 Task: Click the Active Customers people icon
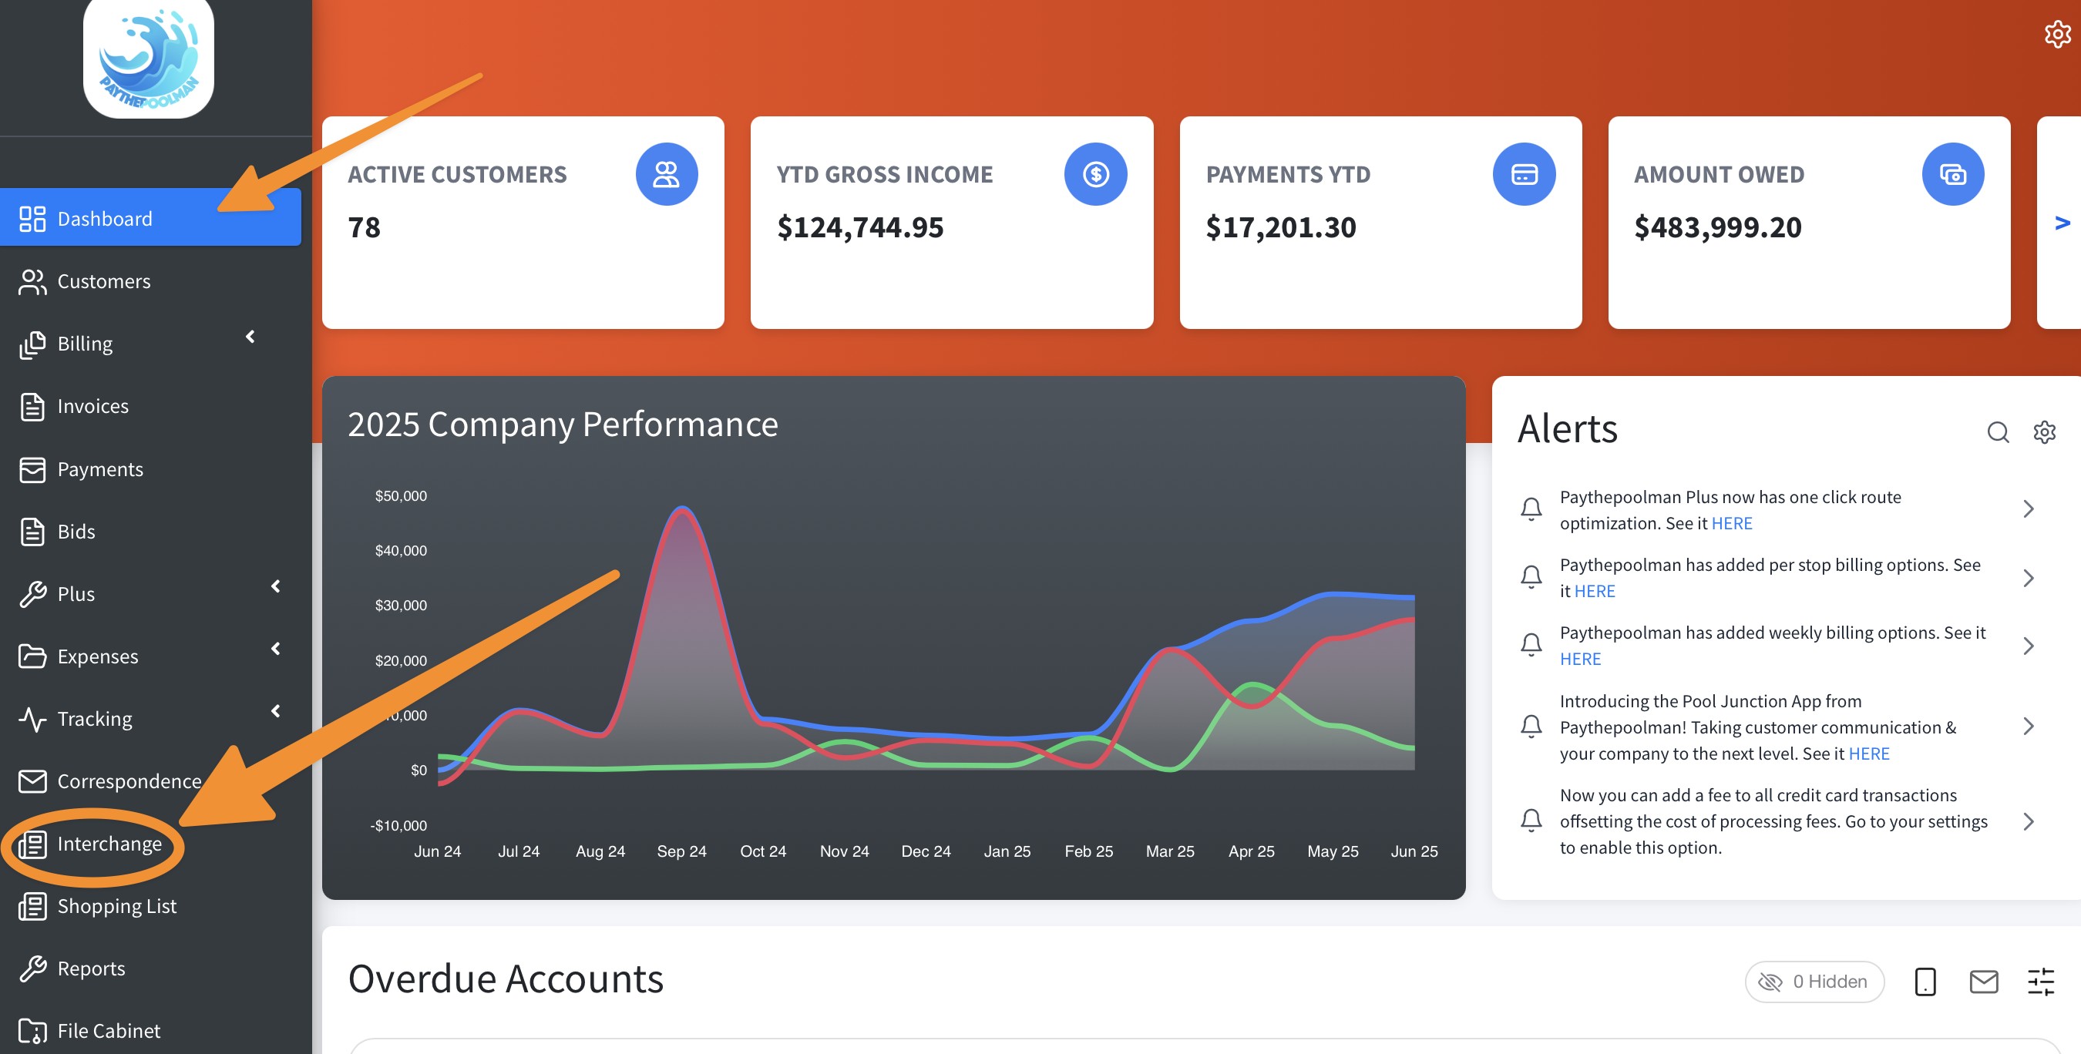[666, 174]
